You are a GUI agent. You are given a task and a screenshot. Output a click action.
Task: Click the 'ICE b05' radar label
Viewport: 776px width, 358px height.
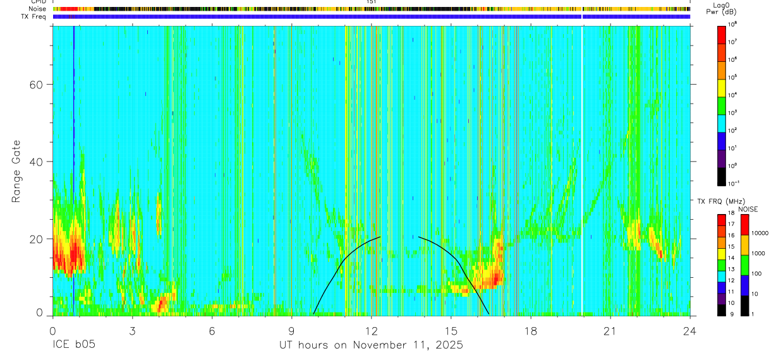tap(73, 345)
